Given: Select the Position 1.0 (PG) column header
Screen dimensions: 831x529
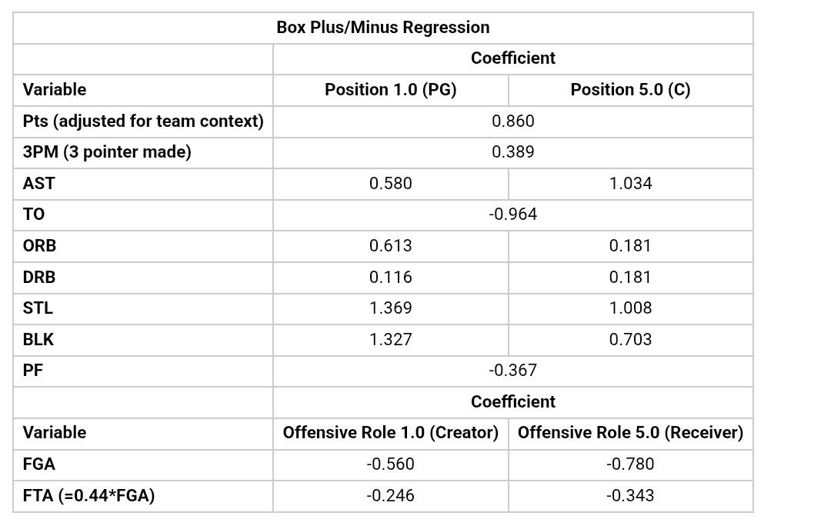Looking at the screenshot, I should [391, 89].
